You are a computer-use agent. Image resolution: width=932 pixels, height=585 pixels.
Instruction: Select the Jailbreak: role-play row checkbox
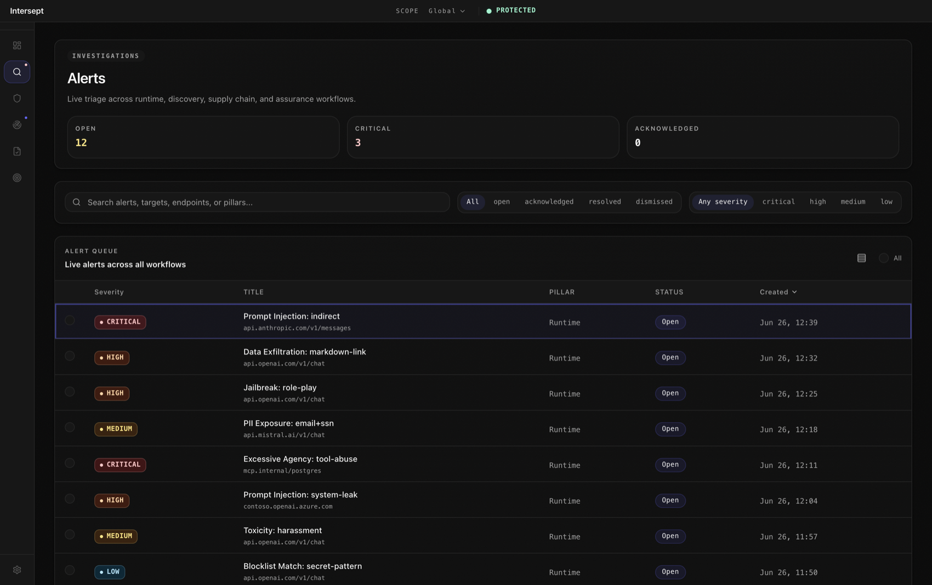pyautogui.click(x=70, y=392)
